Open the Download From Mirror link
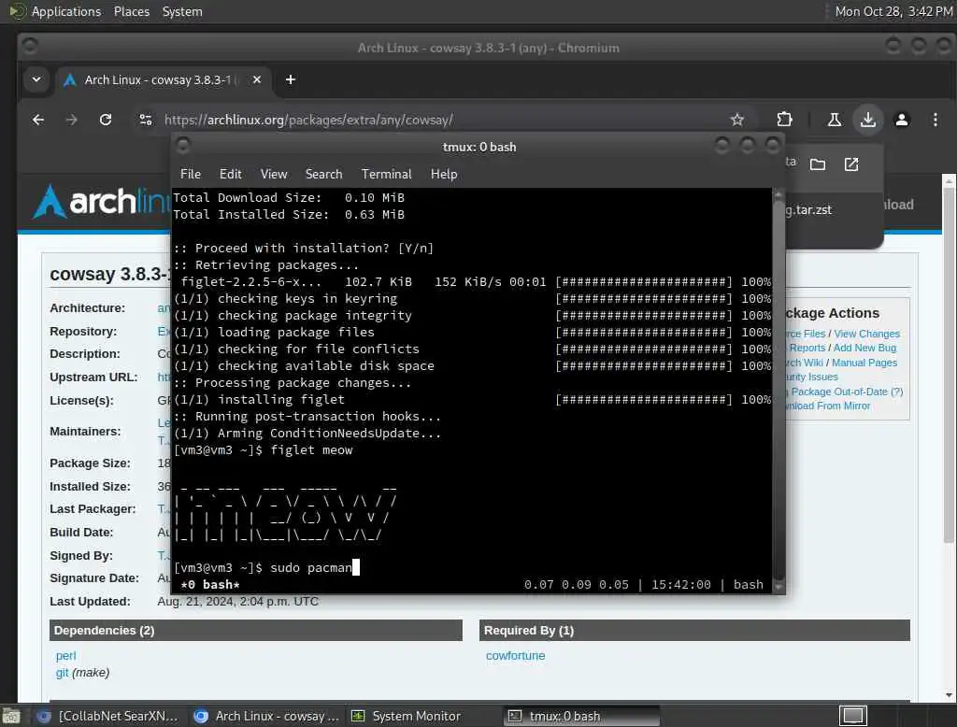Image resolution: width=957 pixels, height=727 pixels. pyautogui.click(x=828, y=406)
